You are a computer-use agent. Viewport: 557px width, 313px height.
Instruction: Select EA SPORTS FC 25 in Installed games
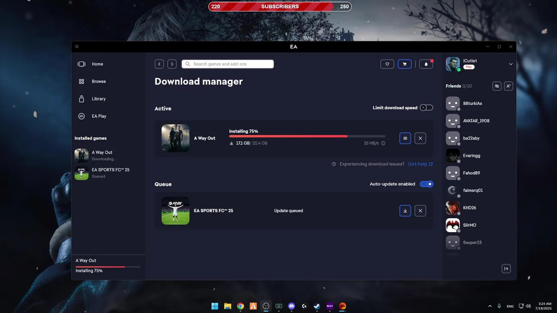(108, 173)
